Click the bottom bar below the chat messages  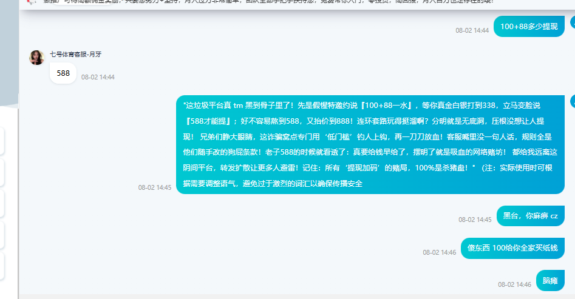point(296,296)
